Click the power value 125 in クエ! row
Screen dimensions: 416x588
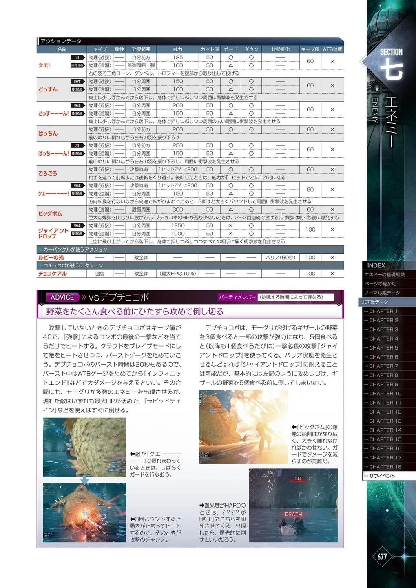(178, 58)
